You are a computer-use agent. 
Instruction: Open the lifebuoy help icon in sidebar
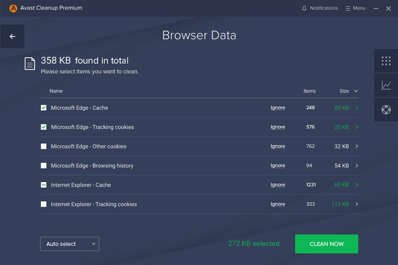tap(386, 110)
